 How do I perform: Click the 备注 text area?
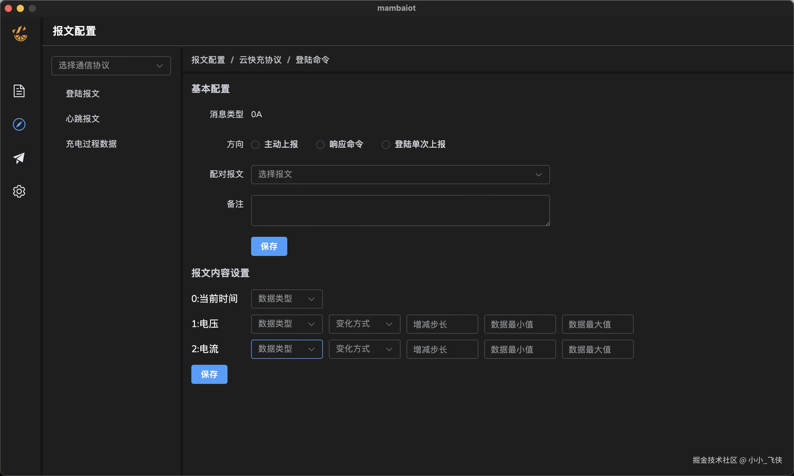pyautogui.click(x=400, y=210)
